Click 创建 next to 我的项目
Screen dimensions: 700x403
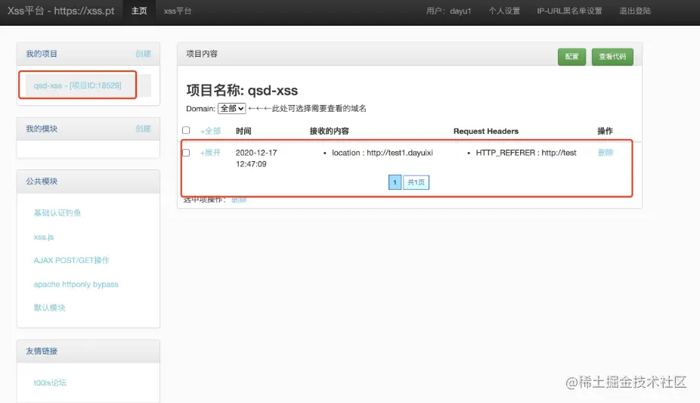[144, 54]
